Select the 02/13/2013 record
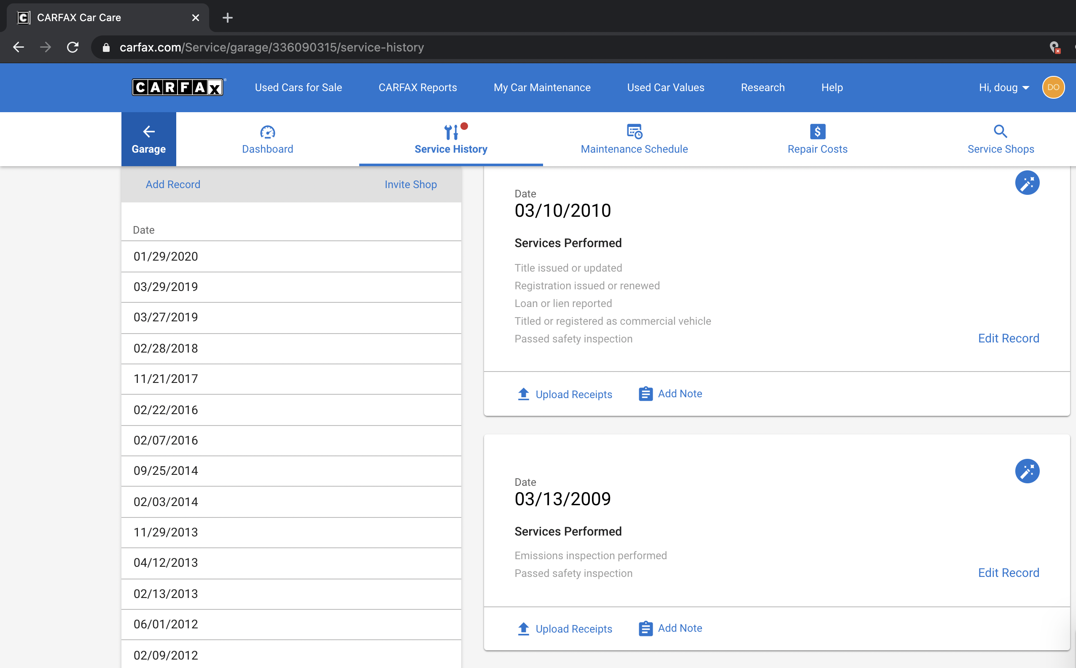This screenshot has height=668, width=1076. 291,594
